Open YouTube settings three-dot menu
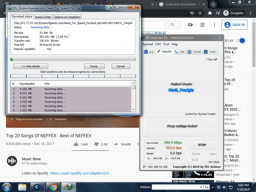The image size is (256, 192). point(214,25)
